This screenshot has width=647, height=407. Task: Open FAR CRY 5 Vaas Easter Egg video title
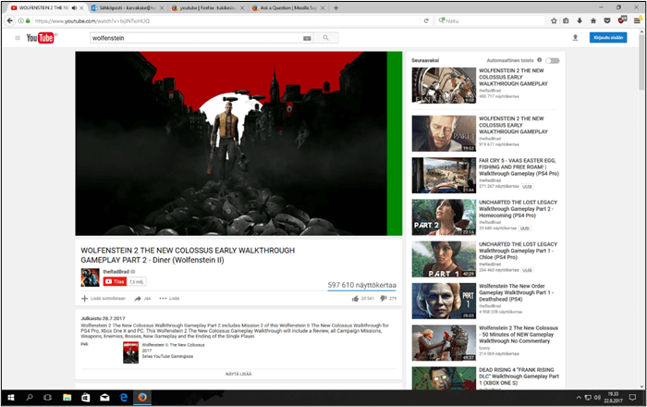(519, 167)
